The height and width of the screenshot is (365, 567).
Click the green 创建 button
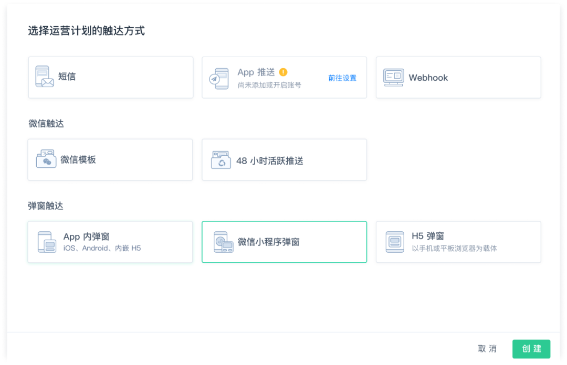pyautogui.click(x=531, y=349)
